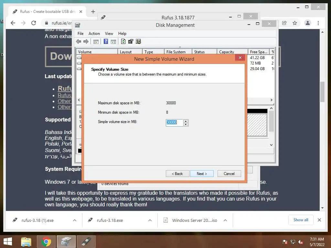Click graphical view scroll up arrow
This screenshot has width=331, height=248.
(x=272, y=108)
